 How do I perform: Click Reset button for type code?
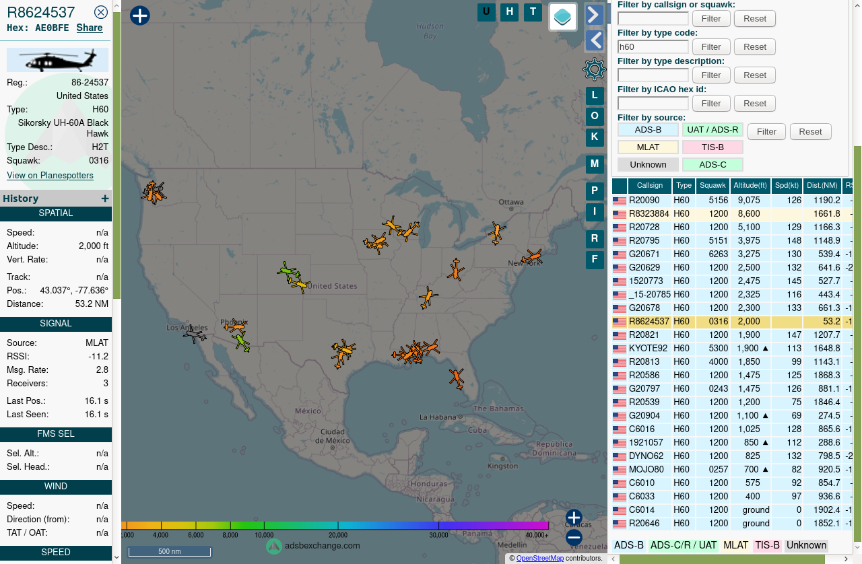(x=755, y=47)
